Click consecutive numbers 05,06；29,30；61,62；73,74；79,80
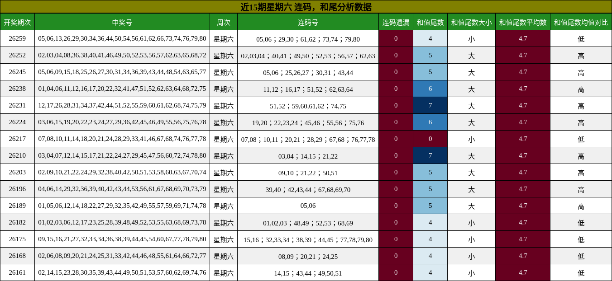The width and height of the screenshot is (612, 281). coord(308,38)
